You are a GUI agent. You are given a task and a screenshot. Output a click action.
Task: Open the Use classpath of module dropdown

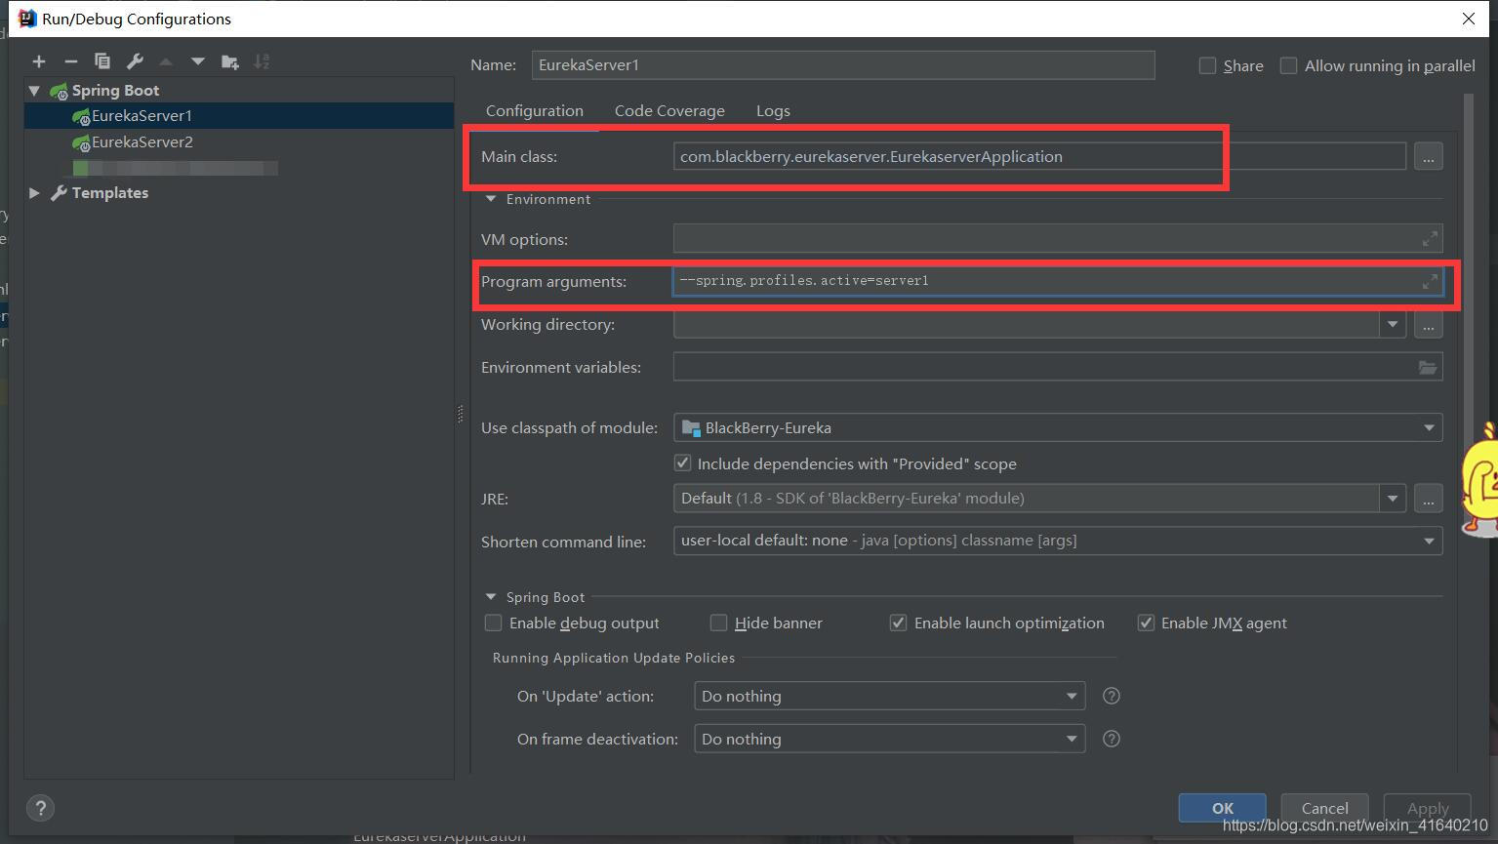[1429, 427]
